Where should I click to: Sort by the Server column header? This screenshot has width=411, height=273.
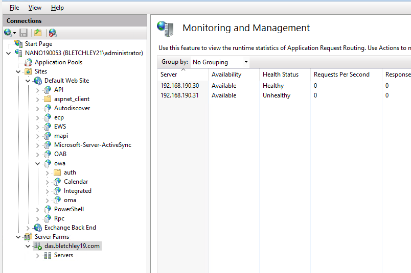[183, 75]
